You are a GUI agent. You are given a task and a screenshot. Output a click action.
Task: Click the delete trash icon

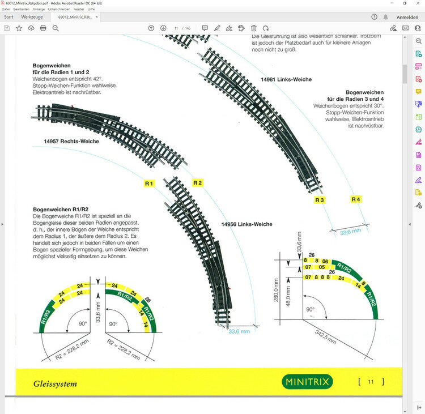click(254, 28)
